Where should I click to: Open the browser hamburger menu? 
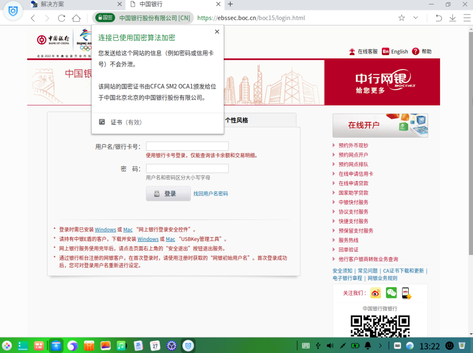click(x=467, y=18)
